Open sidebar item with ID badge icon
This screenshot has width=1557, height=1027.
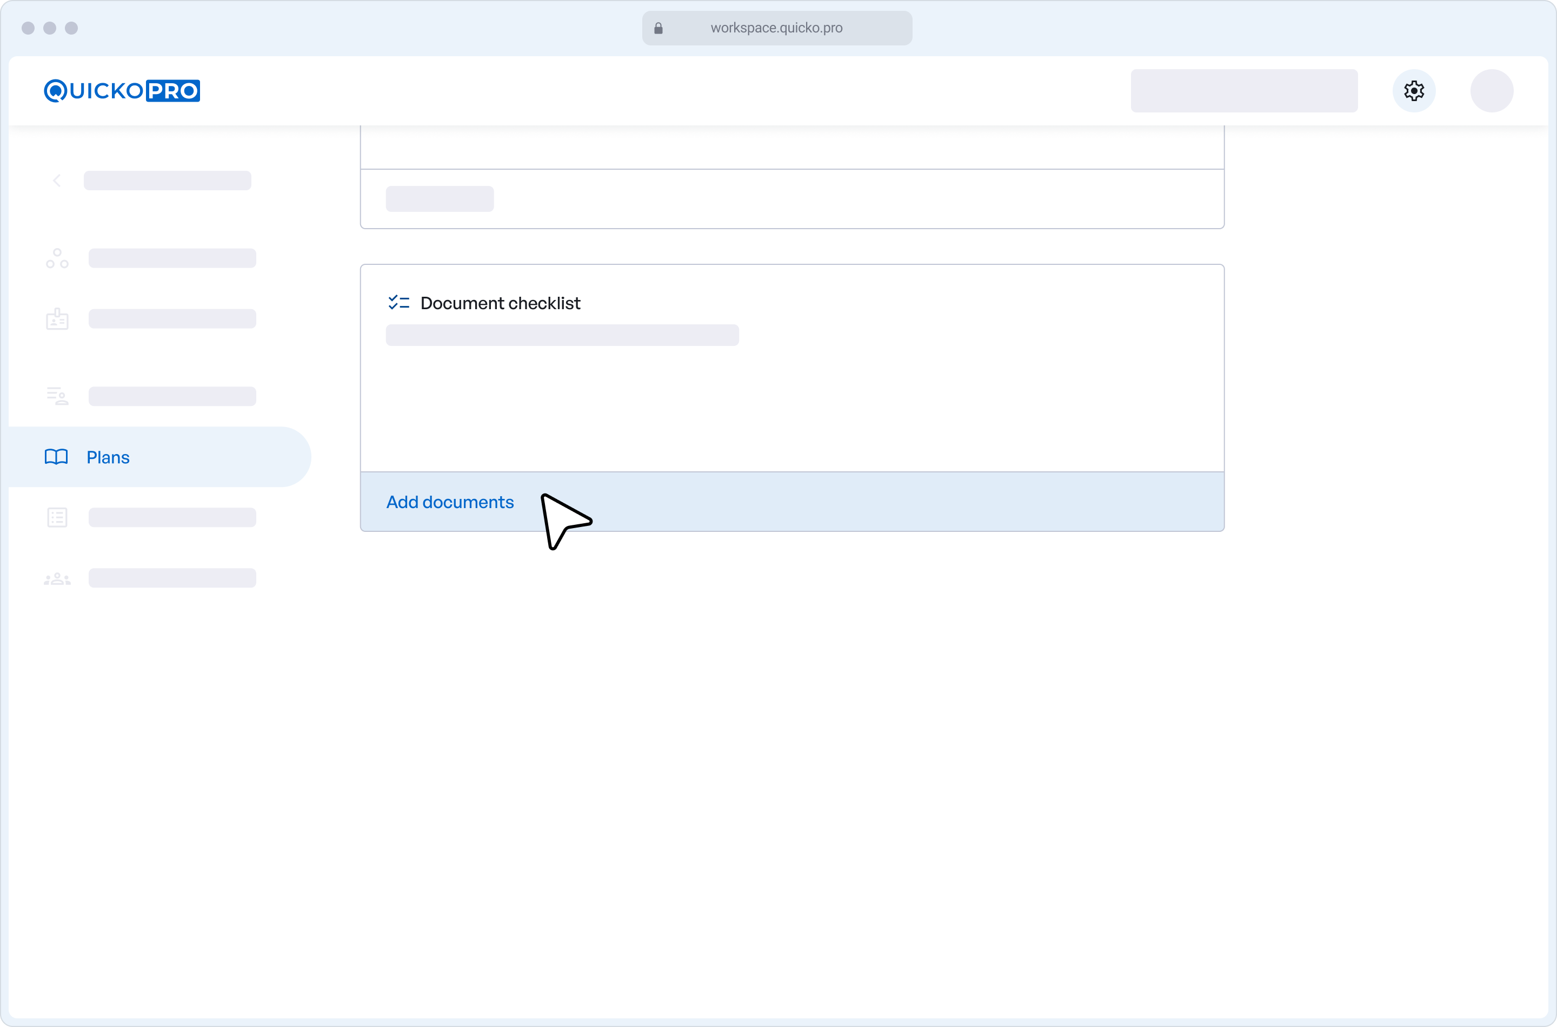[x=57, y=318]
